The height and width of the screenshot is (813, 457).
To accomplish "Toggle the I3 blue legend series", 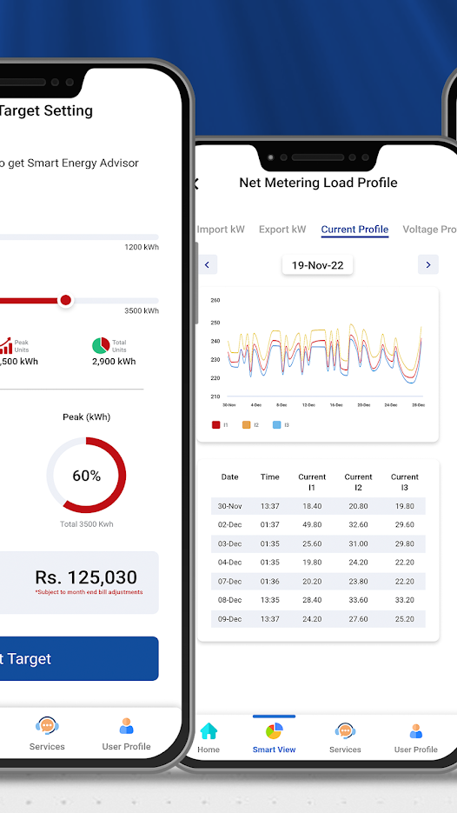I will [x=276, y=424].
